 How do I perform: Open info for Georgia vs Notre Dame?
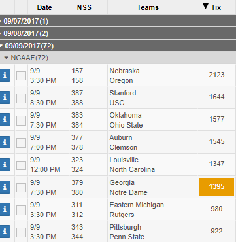(5, 187)
